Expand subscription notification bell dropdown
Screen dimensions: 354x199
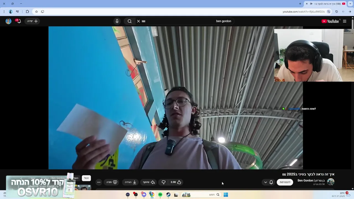pyautogui.click(x=268, y=182)
